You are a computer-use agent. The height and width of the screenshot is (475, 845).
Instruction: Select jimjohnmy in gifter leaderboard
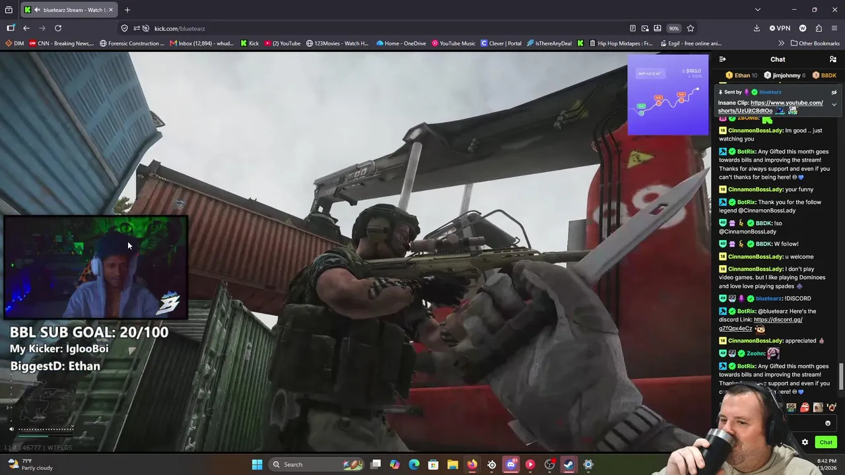click(x=785, y=75)
